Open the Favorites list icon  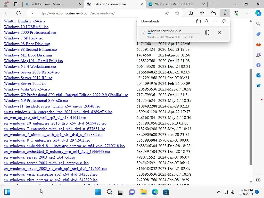pyautogui.click(x=202, y=13)
